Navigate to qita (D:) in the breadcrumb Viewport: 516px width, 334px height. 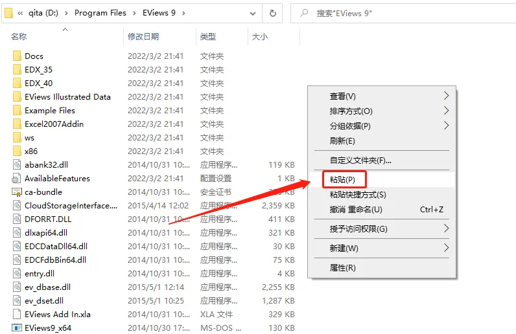point(43,13)
